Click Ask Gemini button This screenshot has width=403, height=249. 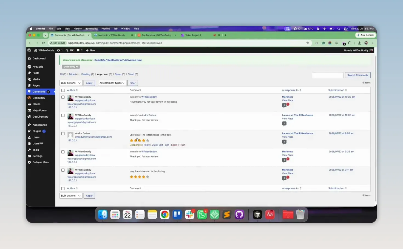pyautogui.click(x=365, y=35)
